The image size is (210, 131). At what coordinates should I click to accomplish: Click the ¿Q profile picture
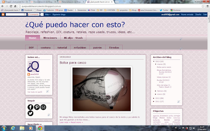(x=33, y=66)
